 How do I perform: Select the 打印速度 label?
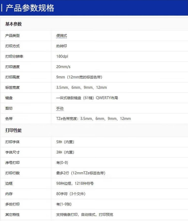click(12, 67)
